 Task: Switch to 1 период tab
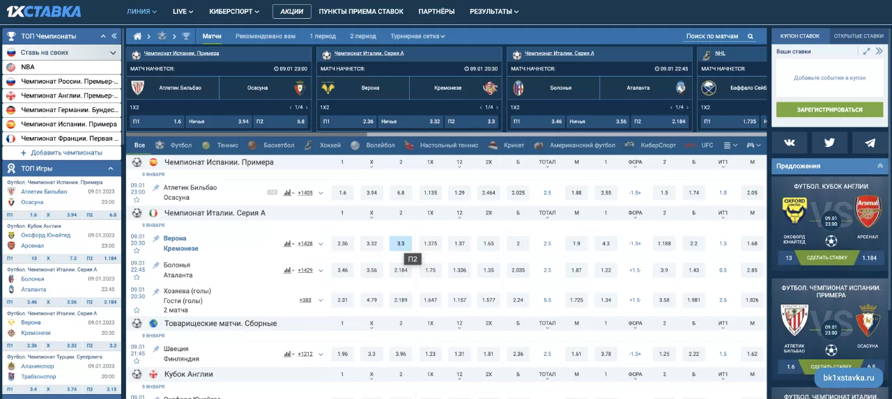[323, 36]
